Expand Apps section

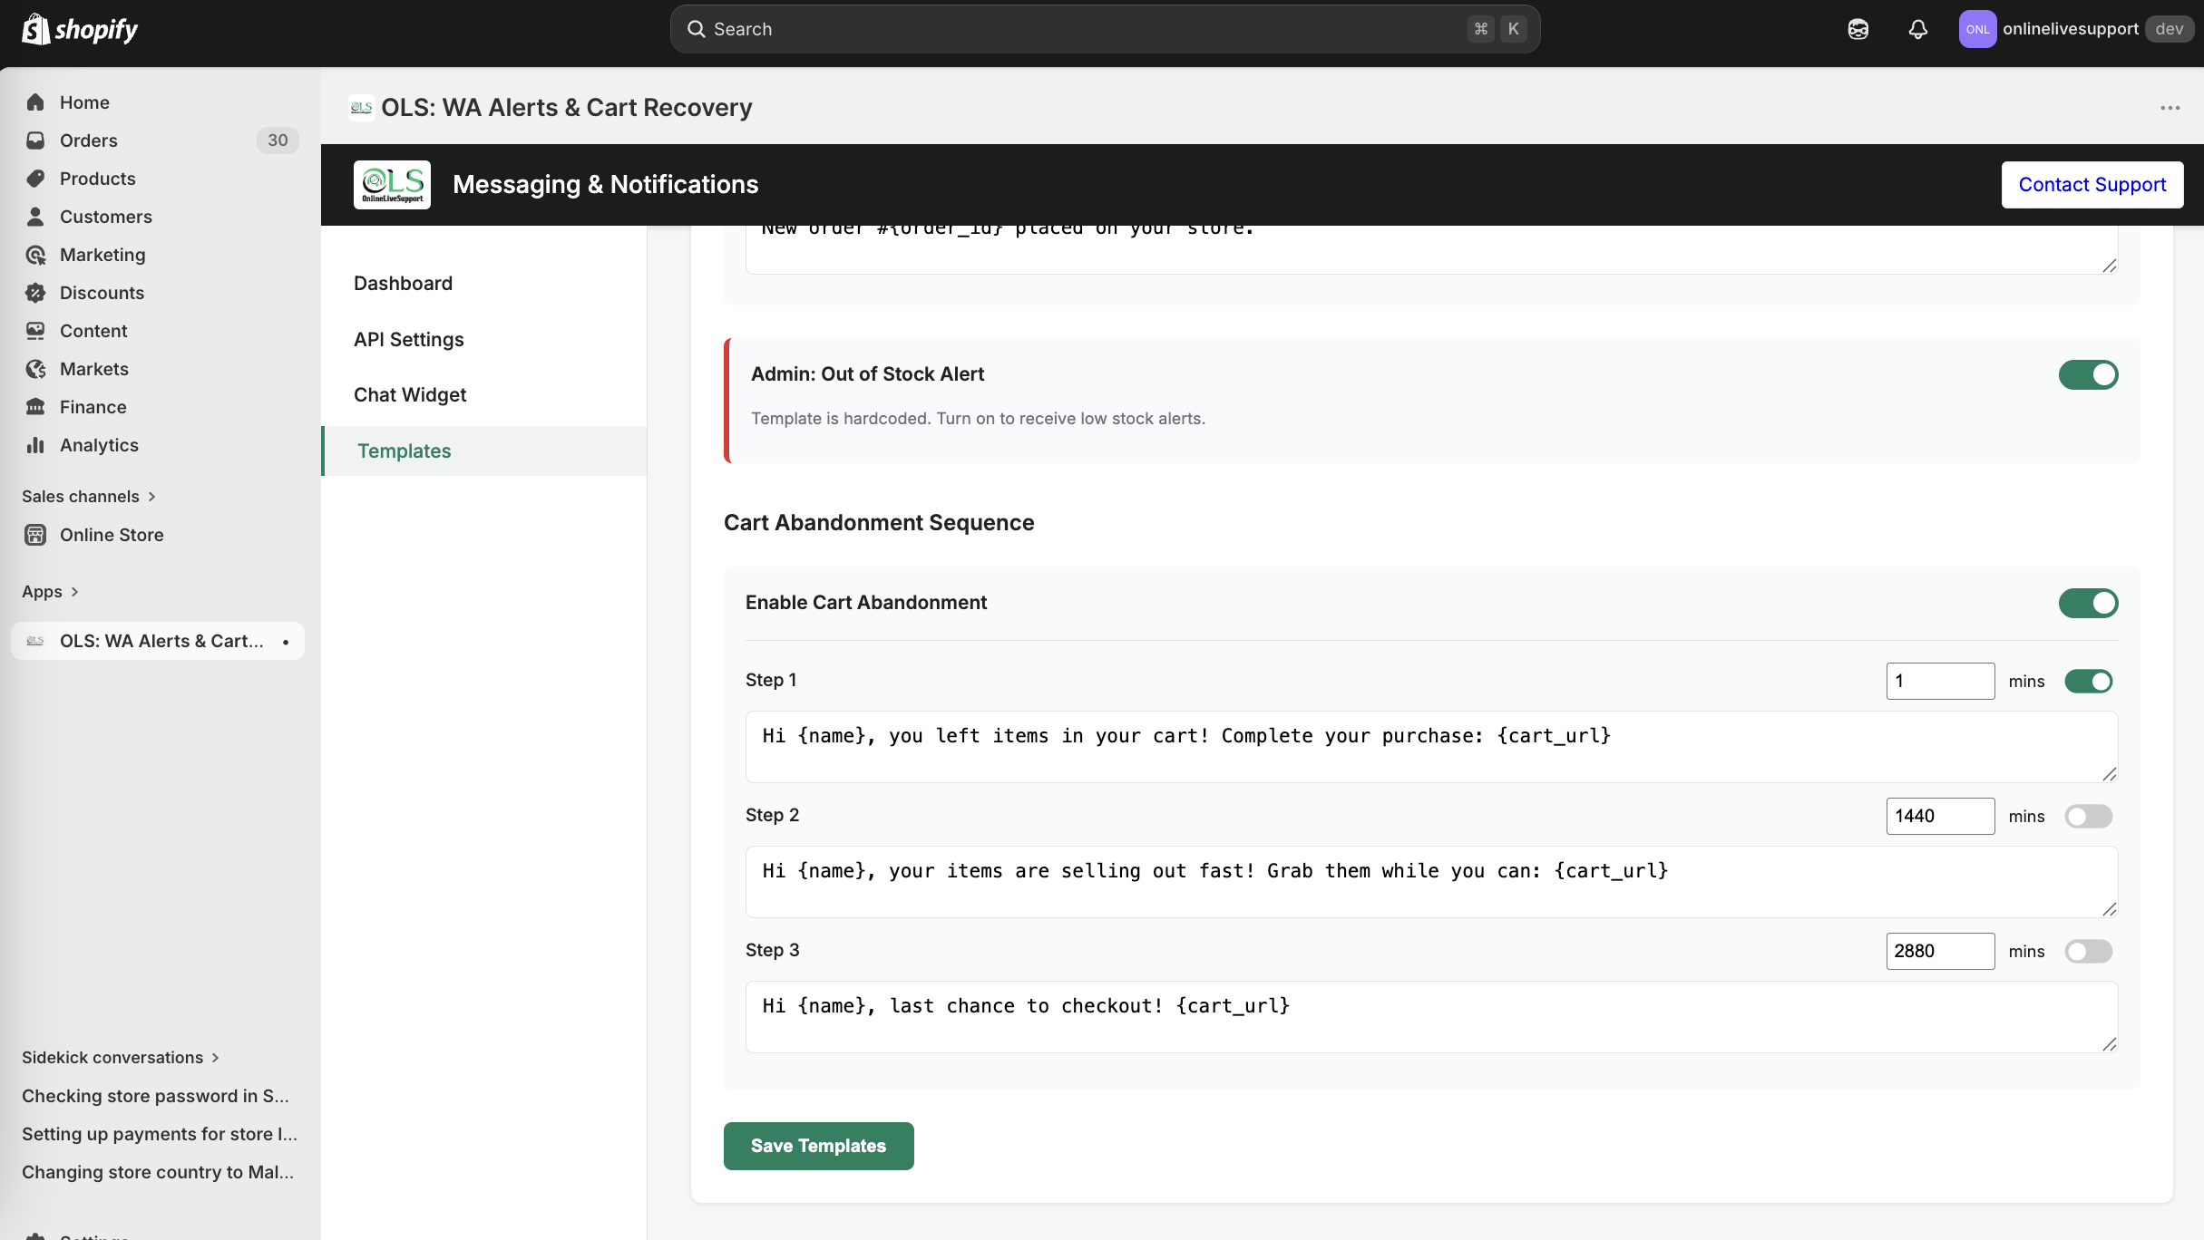(x=50, y=592)
